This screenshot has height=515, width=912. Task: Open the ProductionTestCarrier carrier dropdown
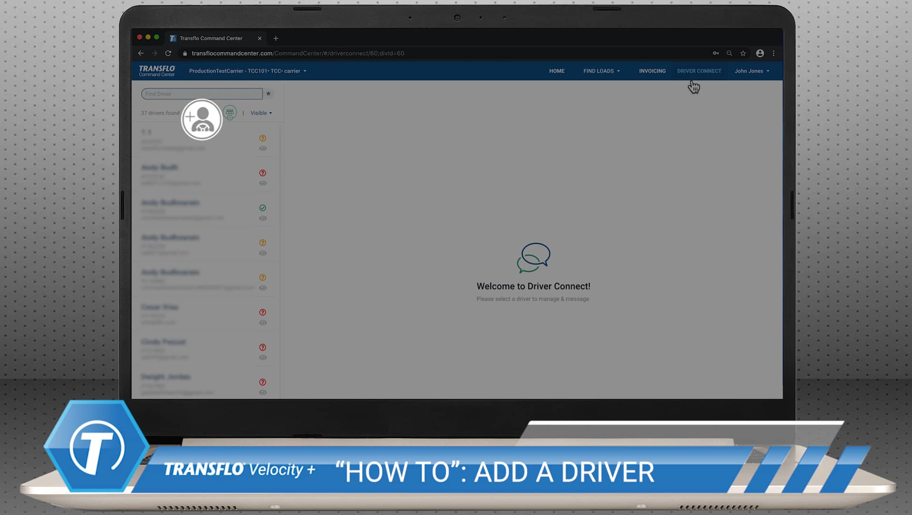pyautogui.click(x=248, y=71)
